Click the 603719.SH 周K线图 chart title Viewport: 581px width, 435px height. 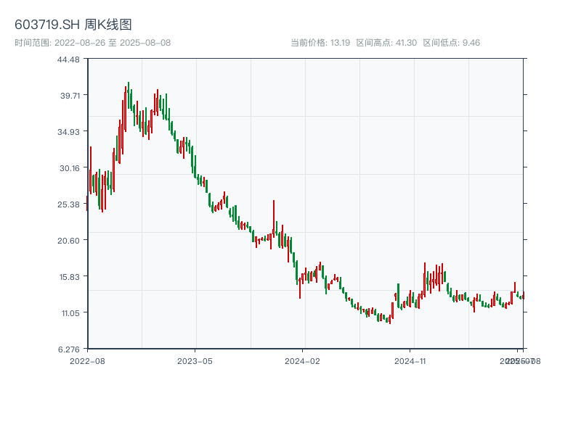pos(73,25)
